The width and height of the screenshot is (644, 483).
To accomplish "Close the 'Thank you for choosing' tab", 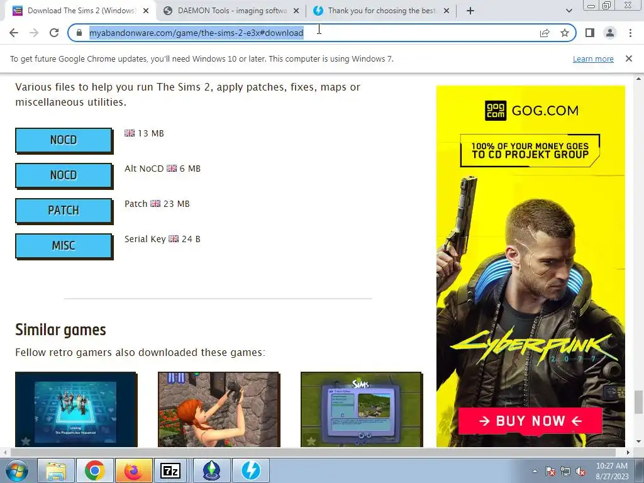I will pos(447,11).
